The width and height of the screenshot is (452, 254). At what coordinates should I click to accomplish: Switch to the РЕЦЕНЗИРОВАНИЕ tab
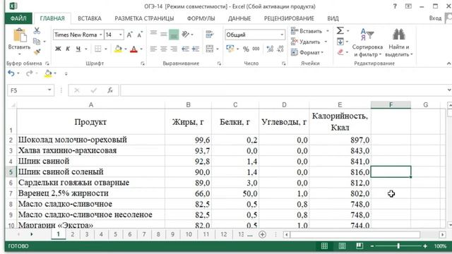(x=289, y=18)
